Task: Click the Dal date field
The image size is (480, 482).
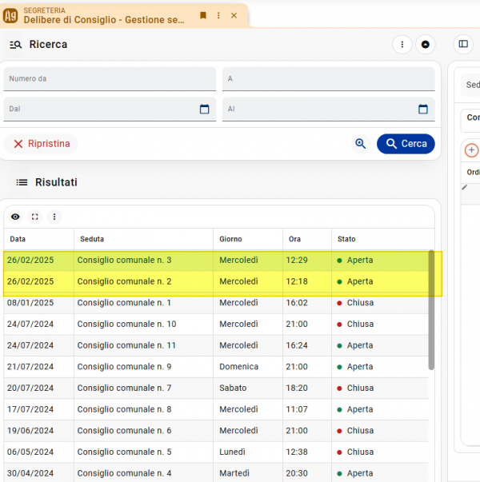Action: [110, 110]
